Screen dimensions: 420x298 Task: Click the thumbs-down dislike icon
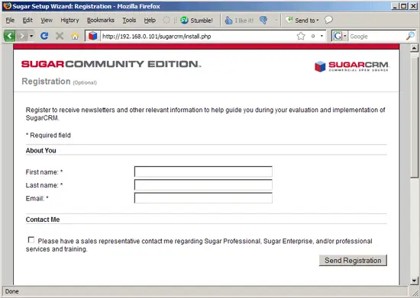point(263,20)
